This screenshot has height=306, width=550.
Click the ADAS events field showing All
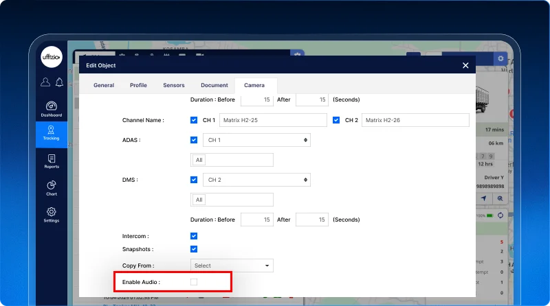232,160
